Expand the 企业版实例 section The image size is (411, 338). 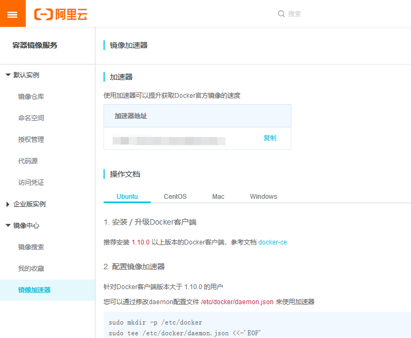point(8,204)
